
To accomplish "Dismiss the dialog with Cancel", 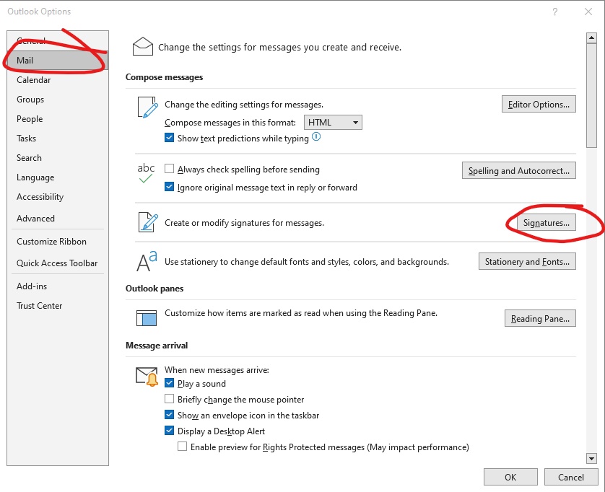I will point(570,477).
